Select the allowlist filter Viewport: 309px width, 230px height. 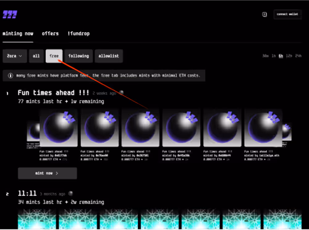[109, 56]
